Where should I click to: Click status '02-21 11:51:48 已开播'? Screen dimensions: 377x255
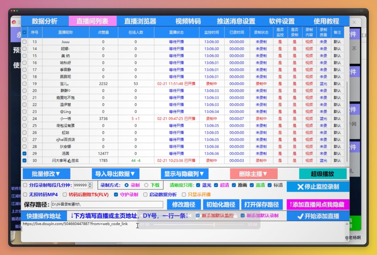176,84
